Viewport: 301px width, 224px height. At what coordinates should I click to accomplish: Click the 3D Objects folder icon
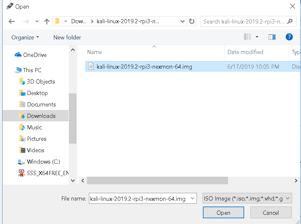pyautogui.click(x=22, y=81)
